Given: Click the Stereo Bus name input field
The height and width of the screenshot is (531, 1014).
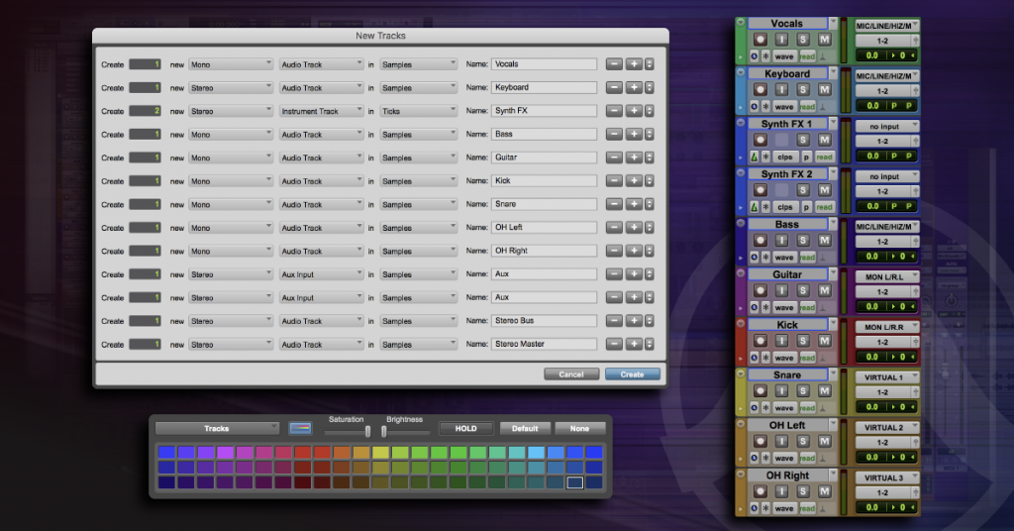Looking at the screenshot, I should tap(544, 321).
